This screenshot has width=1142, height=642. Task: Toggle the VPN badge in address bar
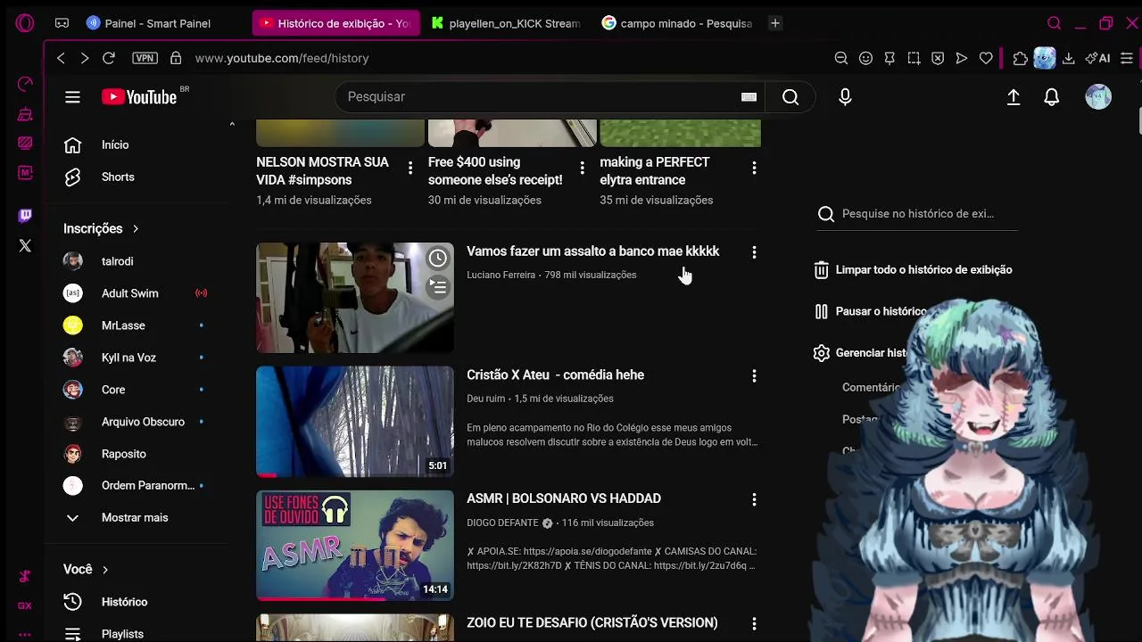[145, 58]
